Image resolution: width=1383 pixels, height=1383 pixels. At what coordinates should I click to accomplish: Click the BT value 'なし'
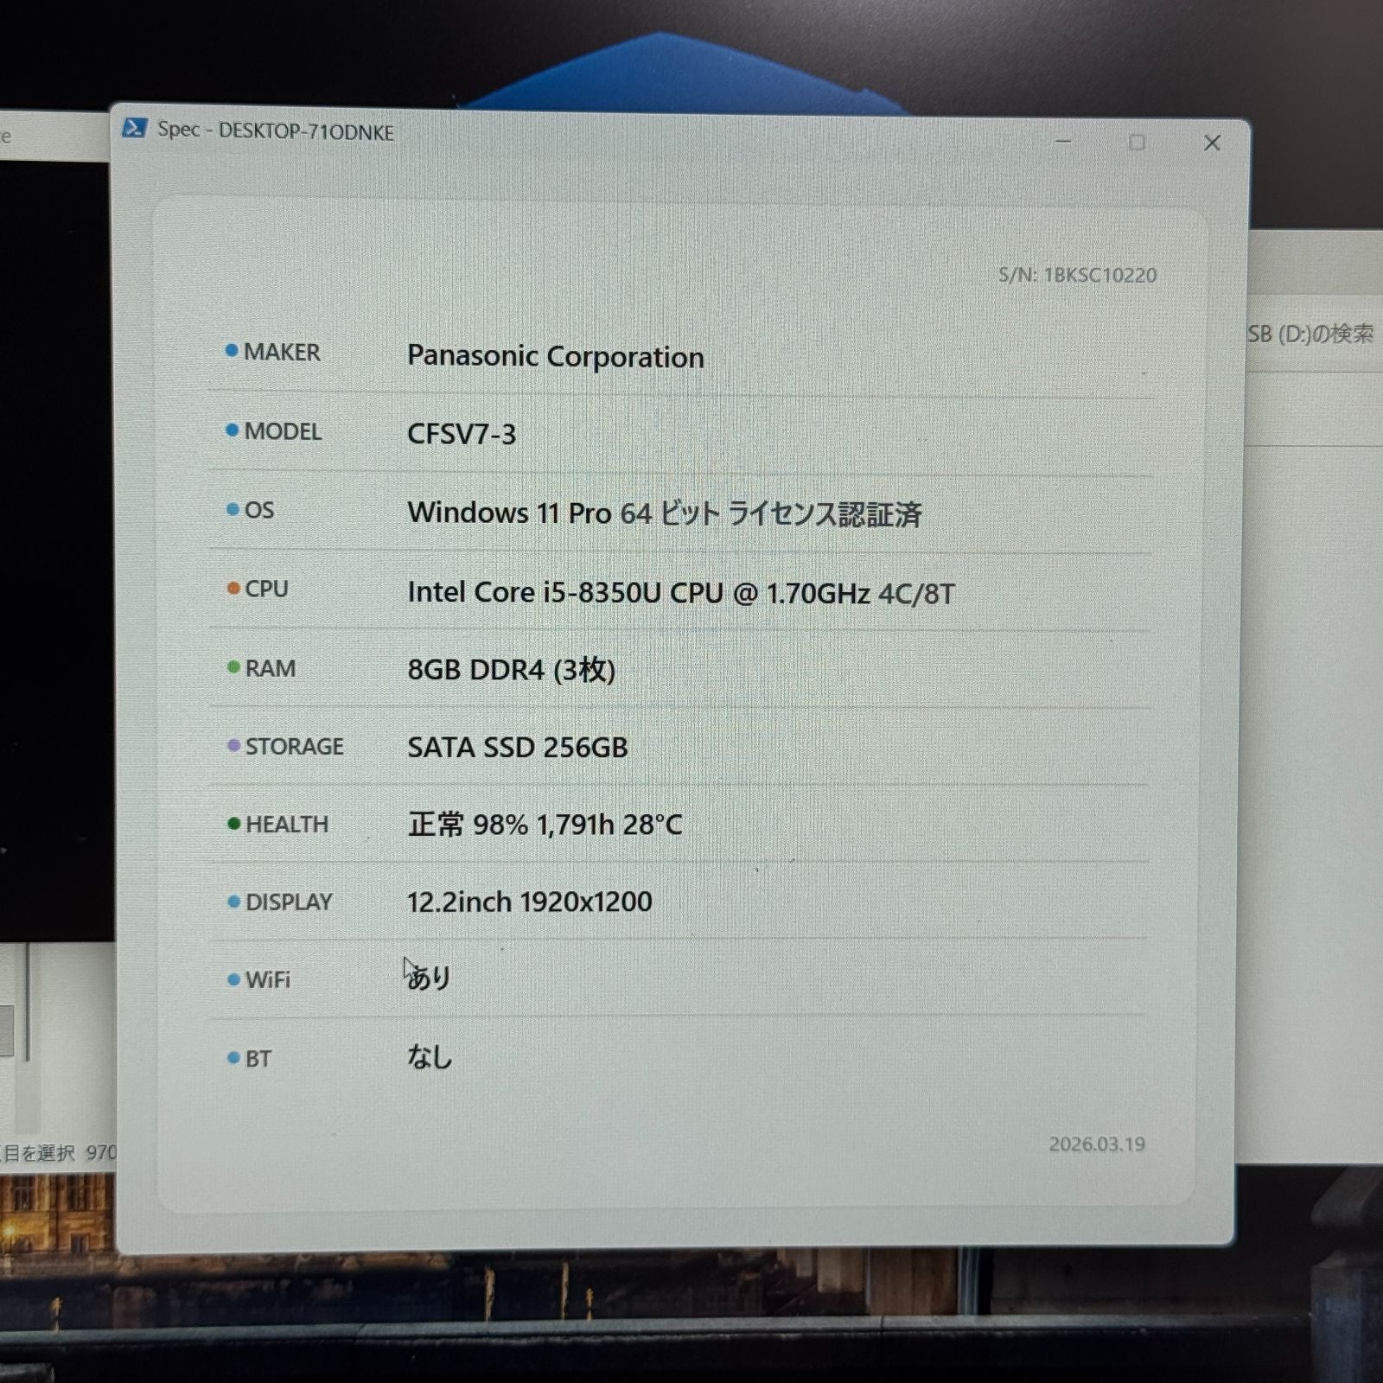pyautogui.click(x=430, y=1056)
